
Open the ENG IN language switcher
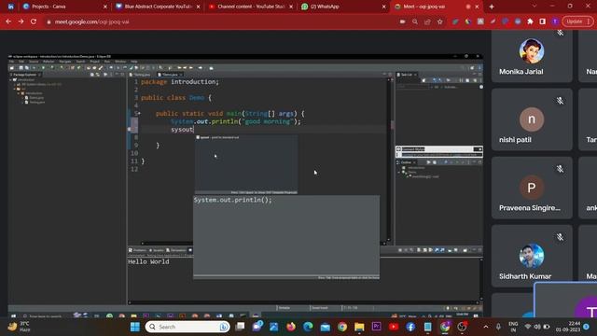pos(513,327)
